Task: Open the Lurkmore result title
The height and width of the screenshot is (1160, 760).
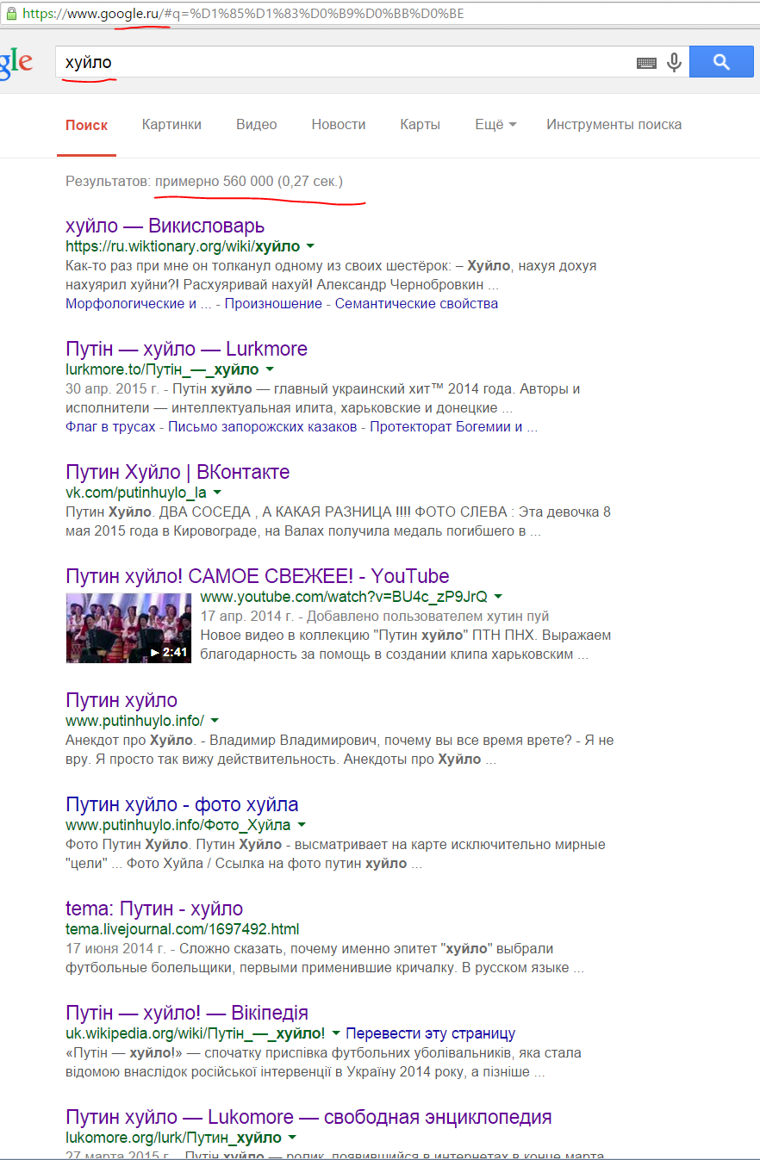Action: click(x=186, y=349)
